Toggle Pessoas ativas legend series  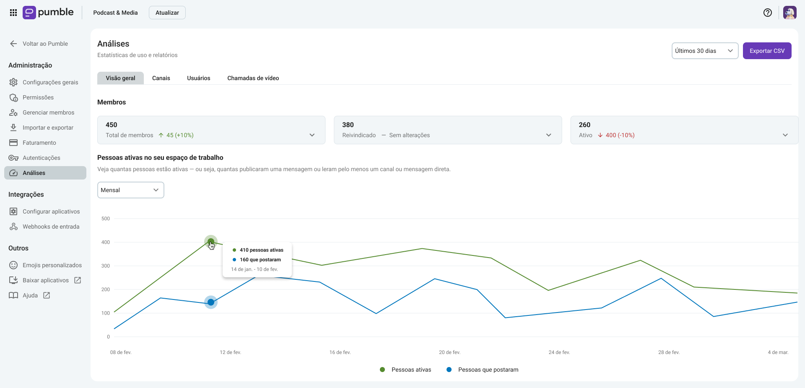coord(405,370)
